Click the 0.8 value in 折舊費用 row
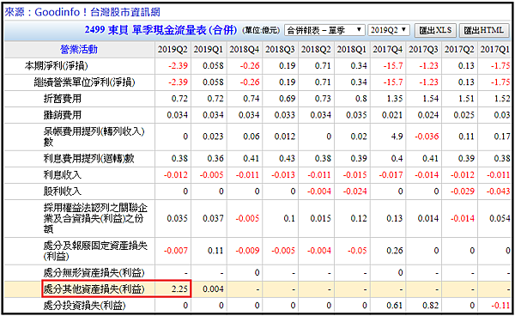The height and width of the screenshot is (316, 515). [x=361, y=99]
